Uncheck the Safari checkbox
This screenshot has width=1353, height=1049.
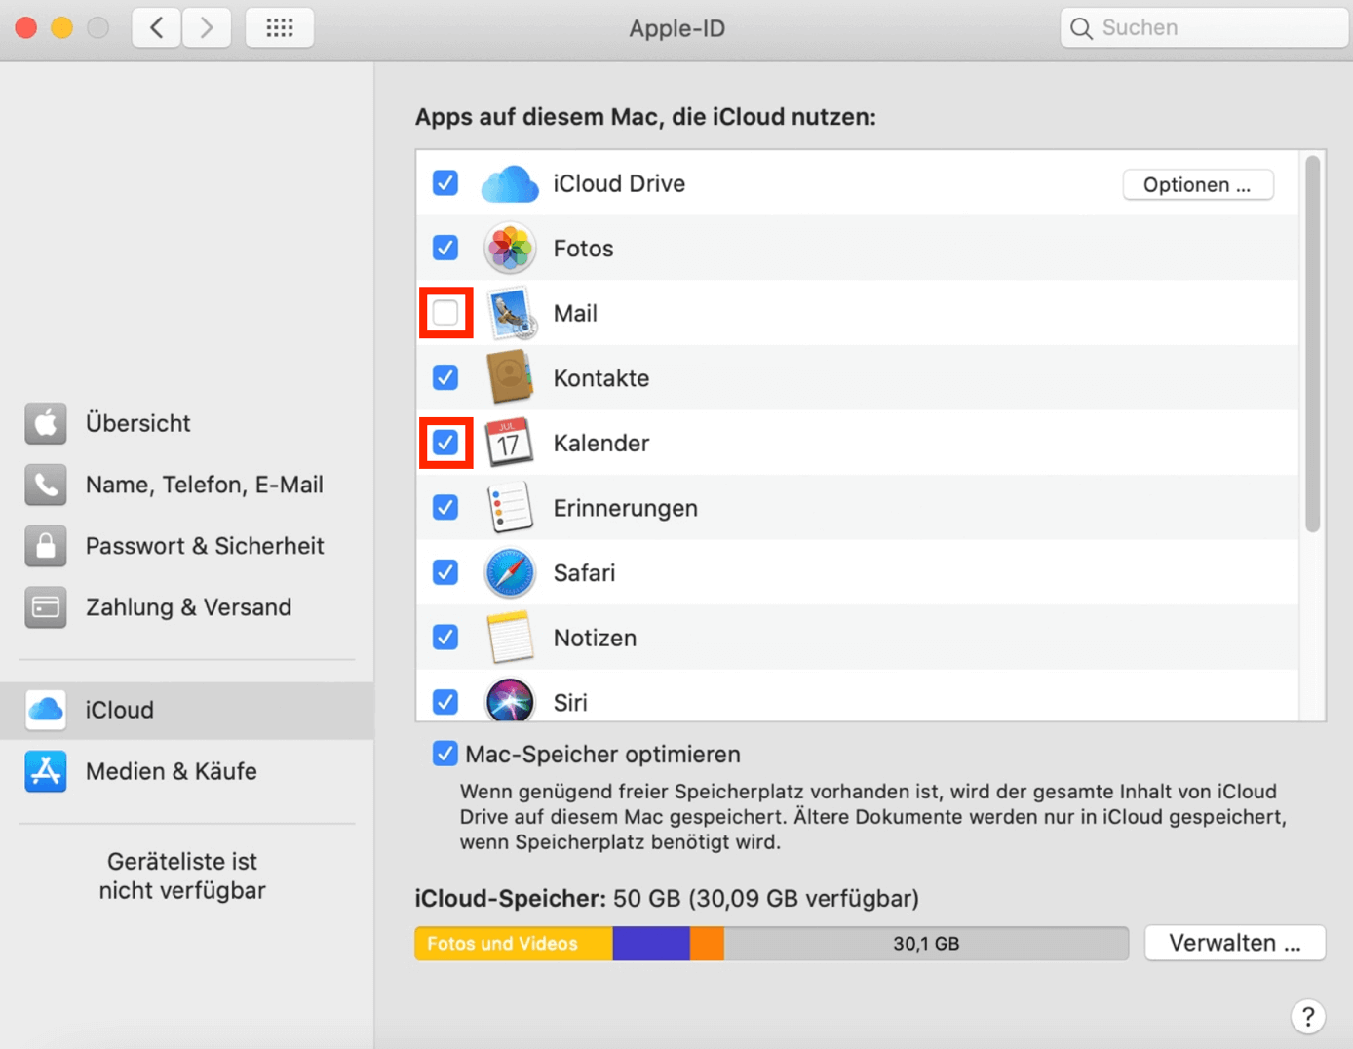(x=445, y=572)
